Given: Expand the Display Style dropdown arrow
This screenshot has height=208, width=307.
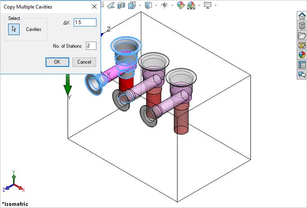Looking at the screenshot, I should coord(156,5).
